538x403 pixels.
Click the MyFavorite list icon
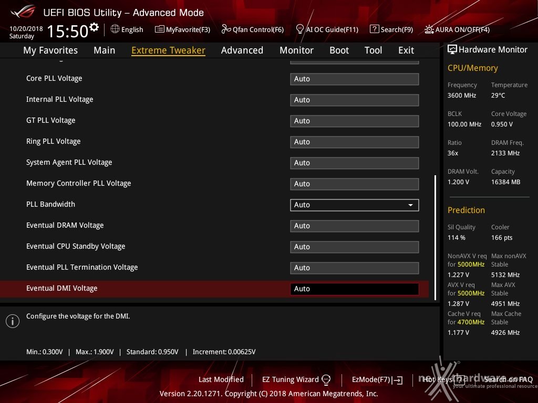(160, 29)
